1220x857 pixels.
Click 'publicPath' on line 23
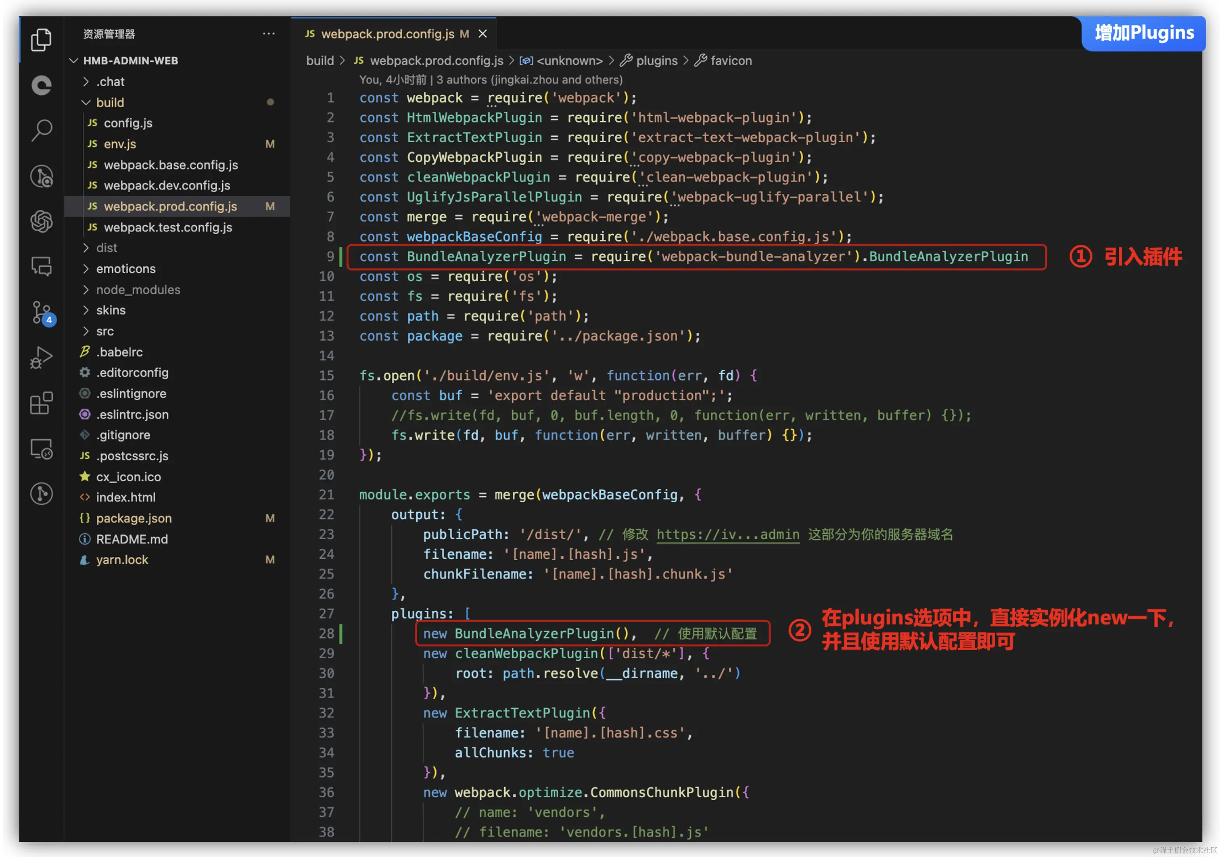point(462,534)
